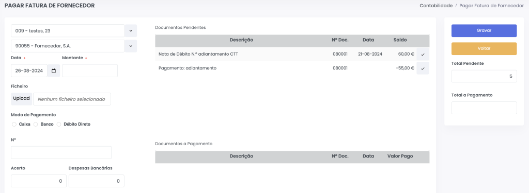Select Nota de Débito N.º adiantamento CTT text
This screenshot has height=193, width=529.
[198, 54]
